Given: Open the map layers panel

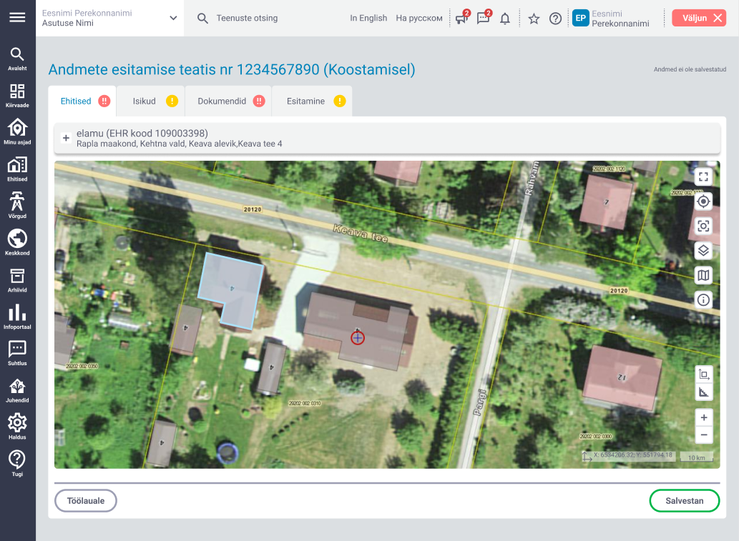Looking at the screenshot, I should (703, 251).
